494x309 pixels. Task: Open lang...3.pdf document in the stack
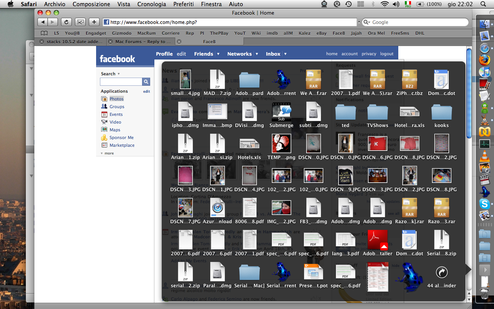345,241
